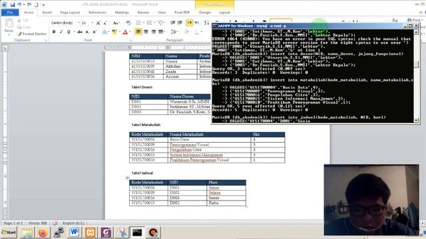Click the scroll-down arrow in the XAMPP console

point(416,120)
